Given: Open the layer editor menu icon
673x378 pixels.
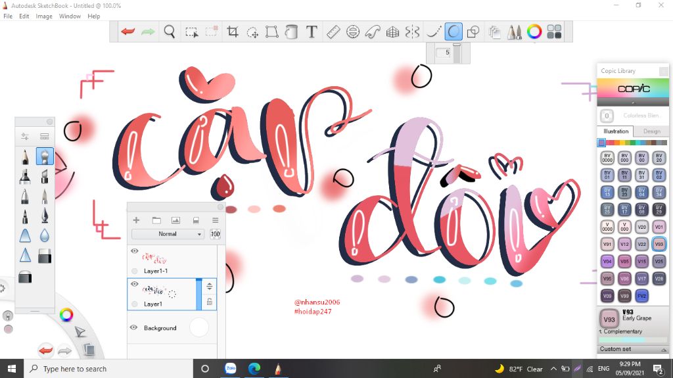Looking at the screenshot, I should click(216, 220).
